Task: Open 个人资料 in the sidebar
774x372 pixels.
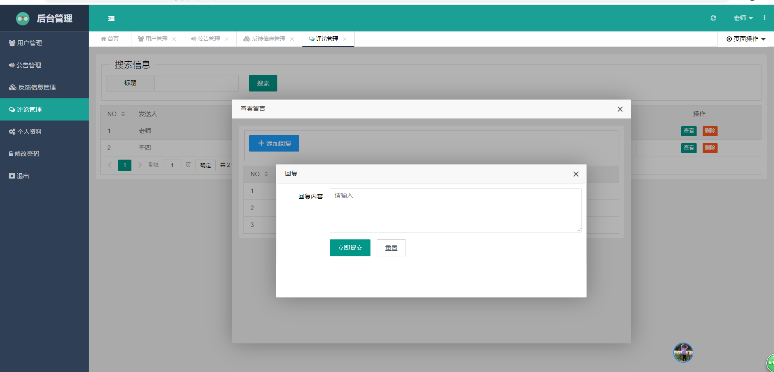Action: pos(44,131)
